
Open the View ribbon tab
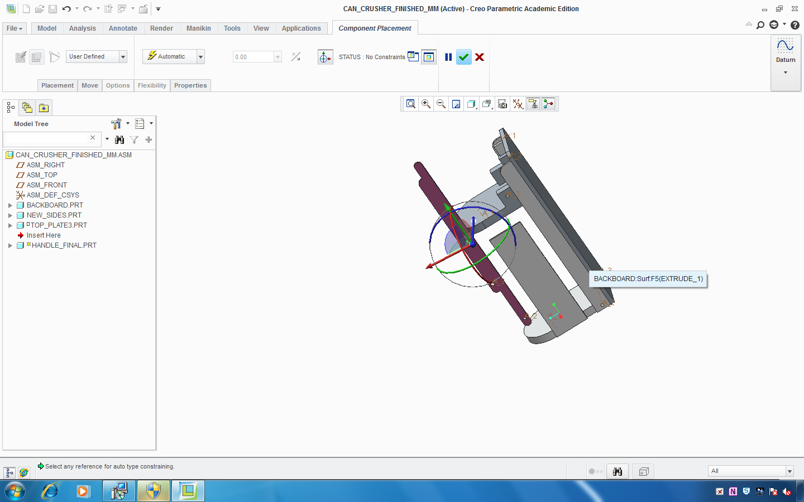pyautogui.click(x=261, y=28)
